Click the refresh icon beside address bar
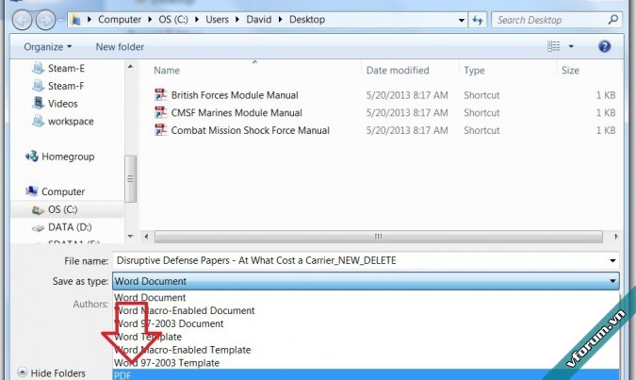The height and width of the screenshot is (380, 636). (x=478, y=20)
